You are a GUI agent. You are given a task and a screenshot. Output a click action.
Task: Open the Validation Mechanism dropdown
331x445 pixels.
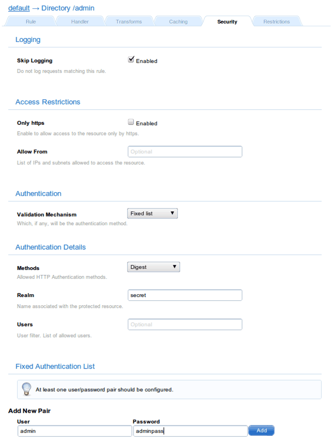[x=152, y=213]
